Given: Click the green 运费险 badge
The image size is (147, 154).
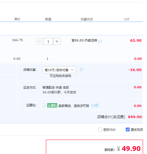Looking at the screenshot, I should (52, 105).
